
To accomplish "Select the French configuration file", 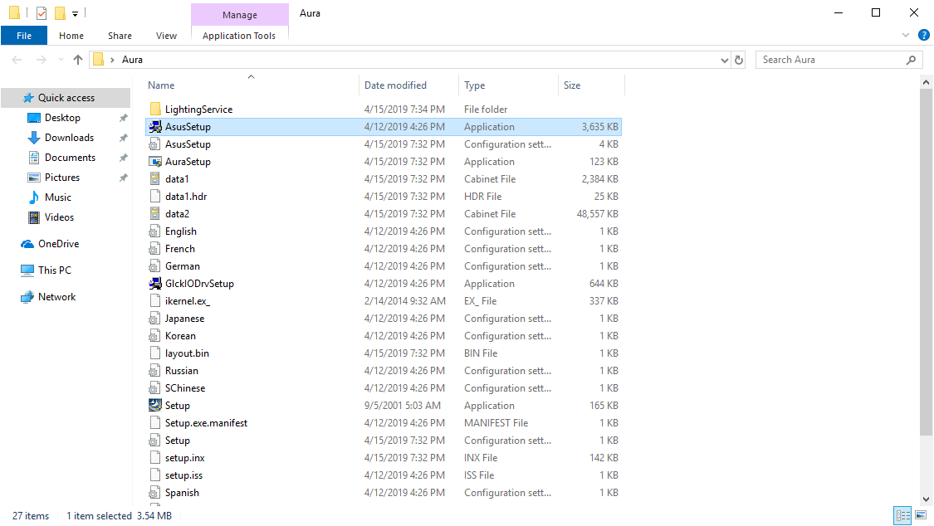I will click(x=384, y=249).
